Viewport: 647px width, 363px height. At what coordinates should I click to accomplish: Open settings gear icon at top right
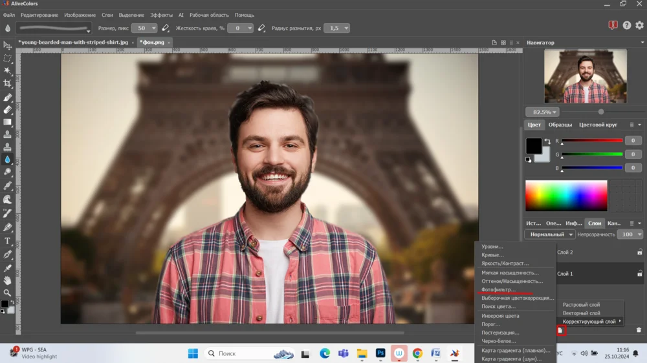[x=640, y=25]
